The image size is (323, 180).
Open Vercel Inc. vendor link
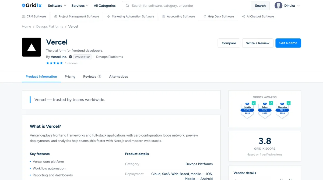[59, 57]
